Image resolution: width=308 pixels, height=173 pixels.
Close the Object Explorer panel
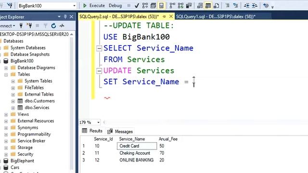click(x=72, y=17)
